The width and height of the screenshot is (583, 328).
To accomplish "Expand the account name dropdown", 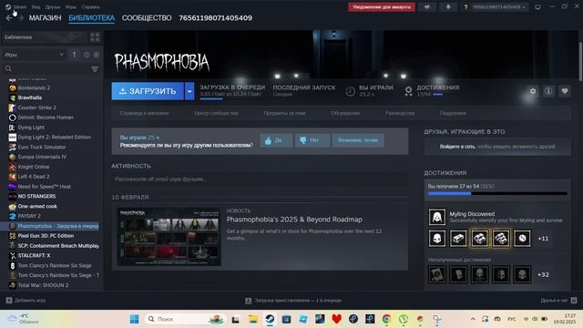I will coord(498,7).
